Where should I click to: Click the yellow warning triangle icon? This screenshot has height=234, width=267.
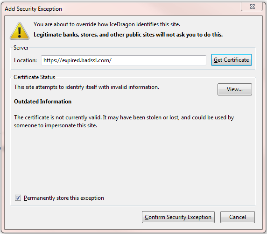tap(20, 31)
